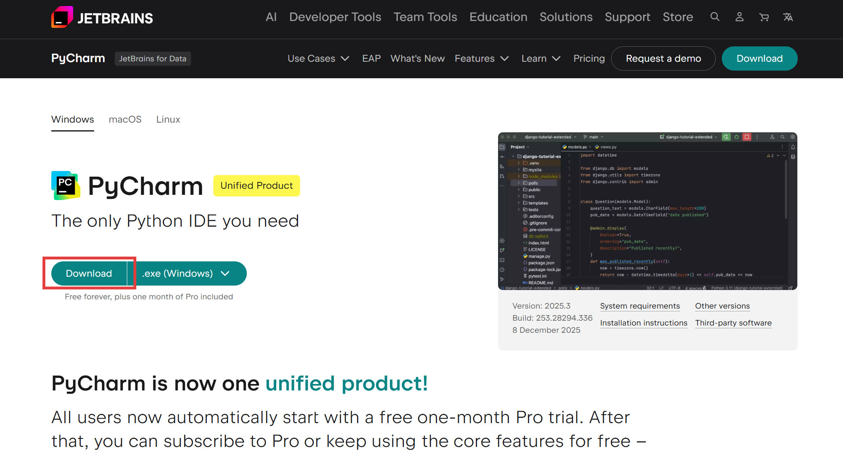Open Installation instructions
Screen dimensions: 843x457
pos(643,323)
